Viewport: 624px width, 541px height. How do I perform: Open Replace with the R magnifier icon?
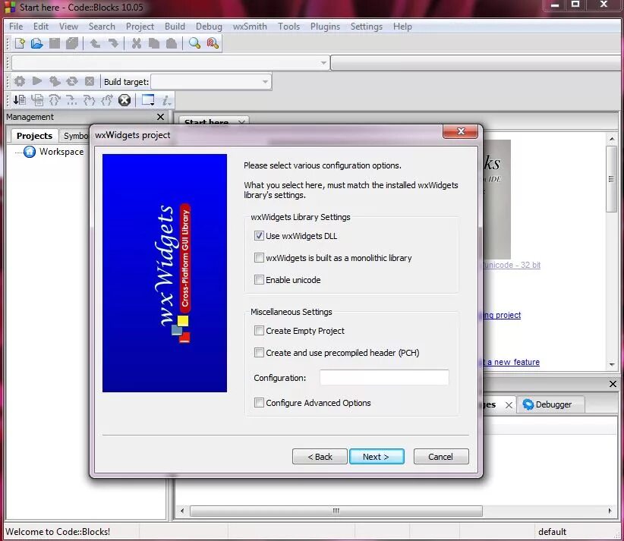pyautogui.click(x=213, y=43)
